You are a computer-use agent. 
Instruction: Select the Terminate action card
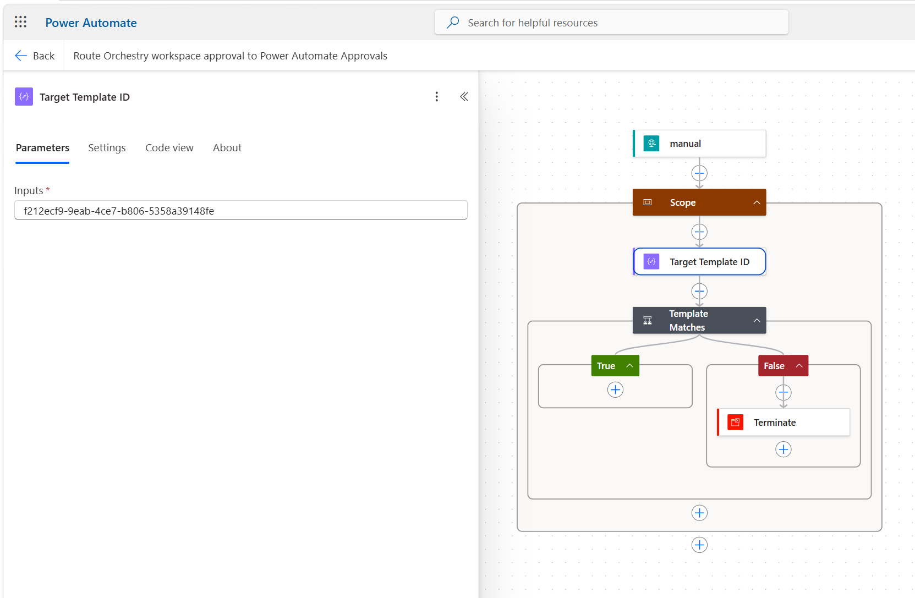pos(783,423)
